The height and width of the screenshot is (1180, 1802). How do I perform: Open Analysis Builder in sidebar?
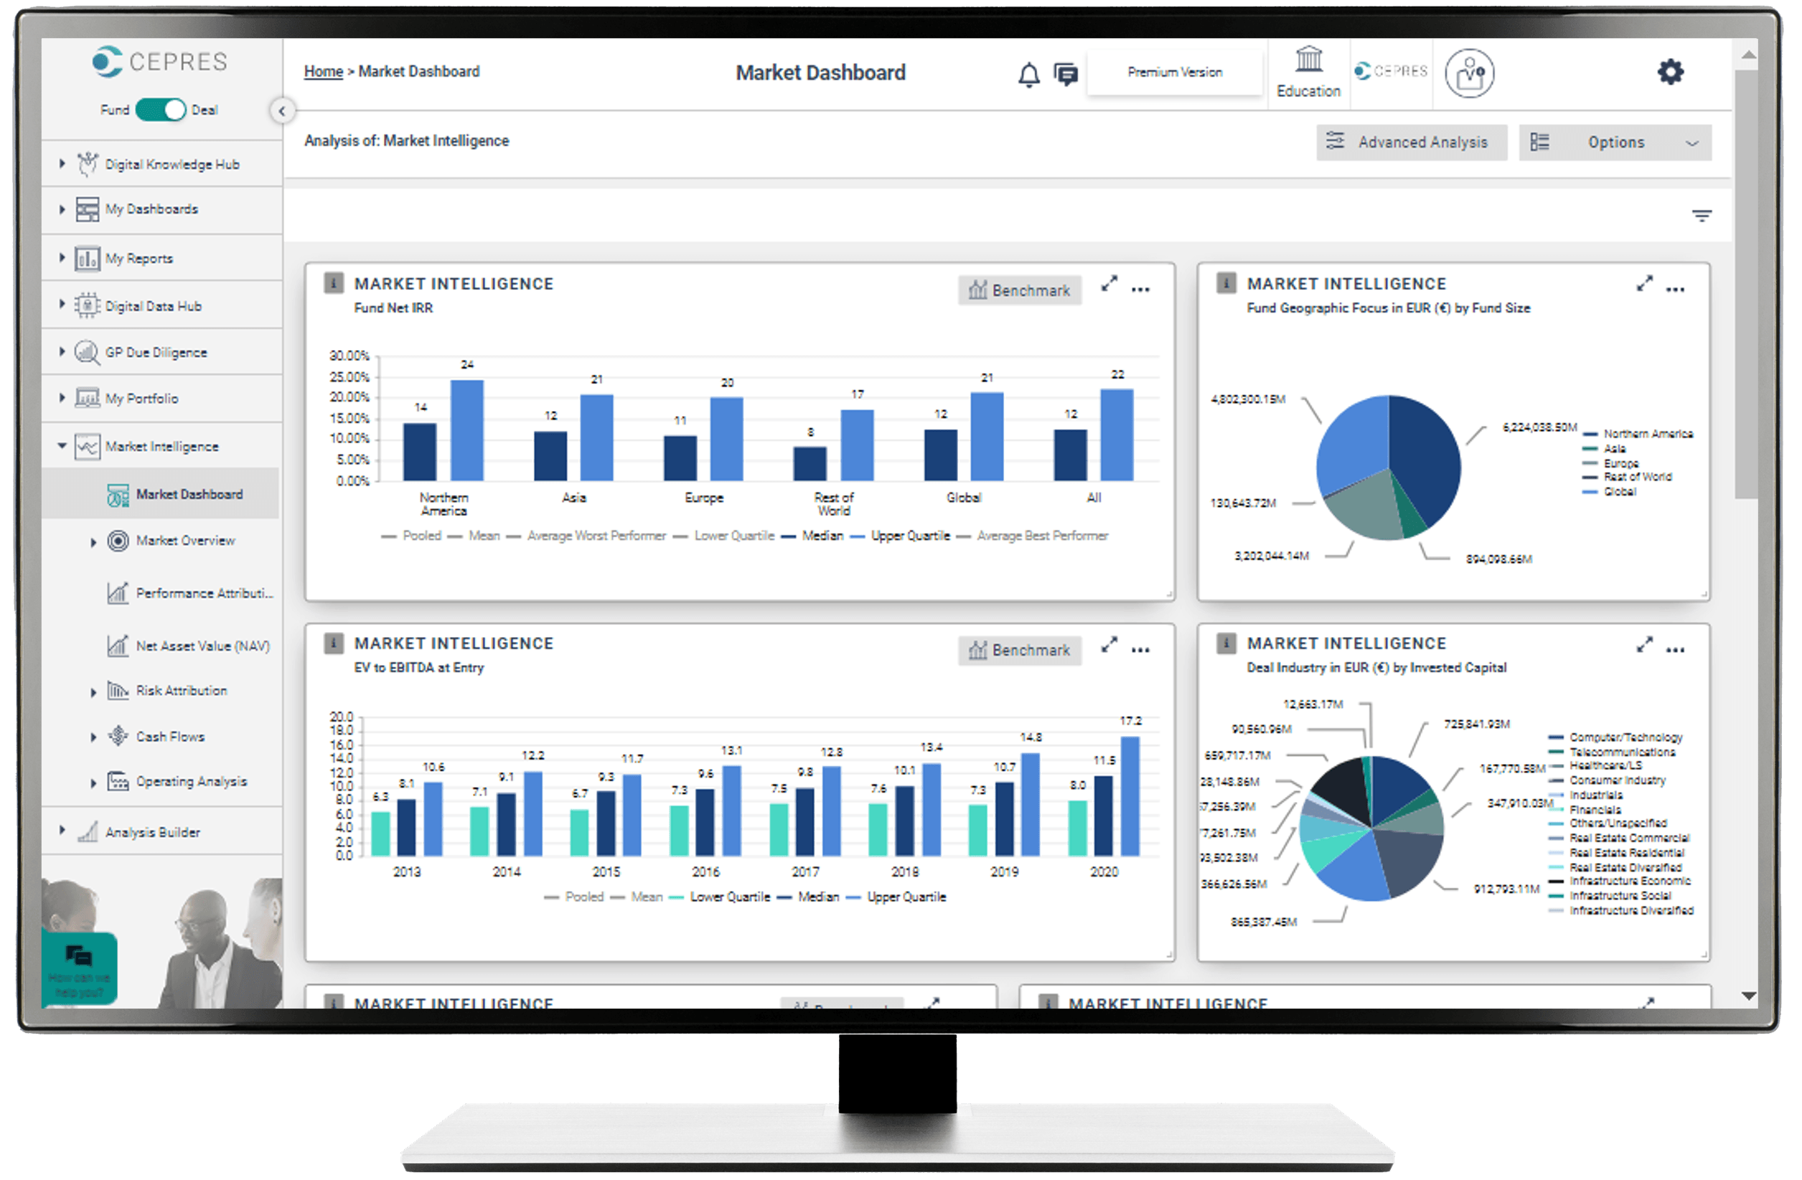[153, 832]
